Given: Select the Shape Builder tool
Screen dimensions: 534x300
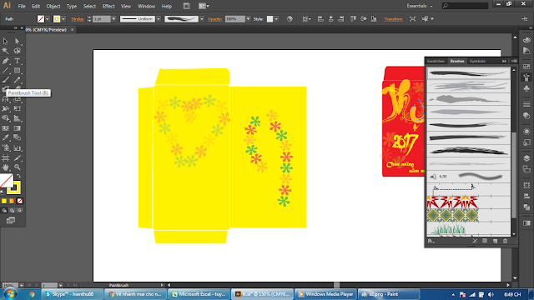Looking at the screenshot, I should pyautogui.click(x=6, y=118).
